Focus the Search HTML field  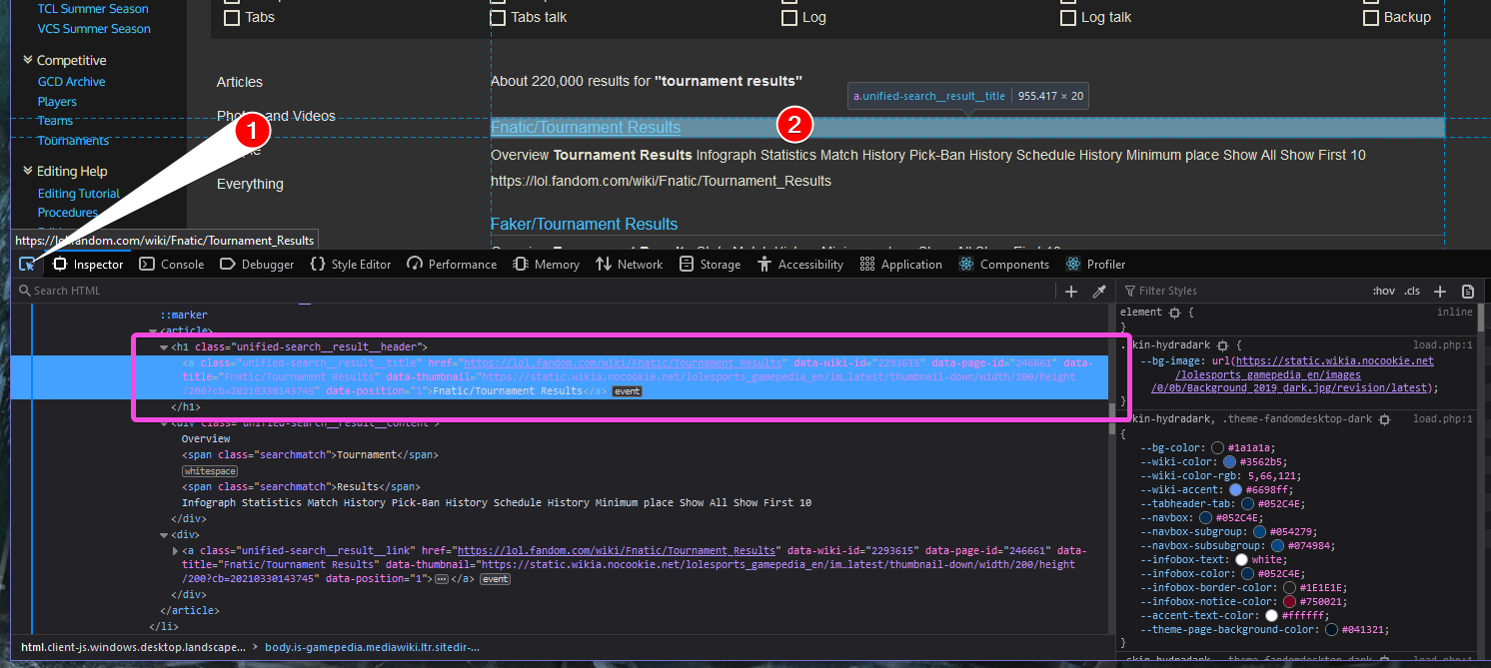(535, 291)
